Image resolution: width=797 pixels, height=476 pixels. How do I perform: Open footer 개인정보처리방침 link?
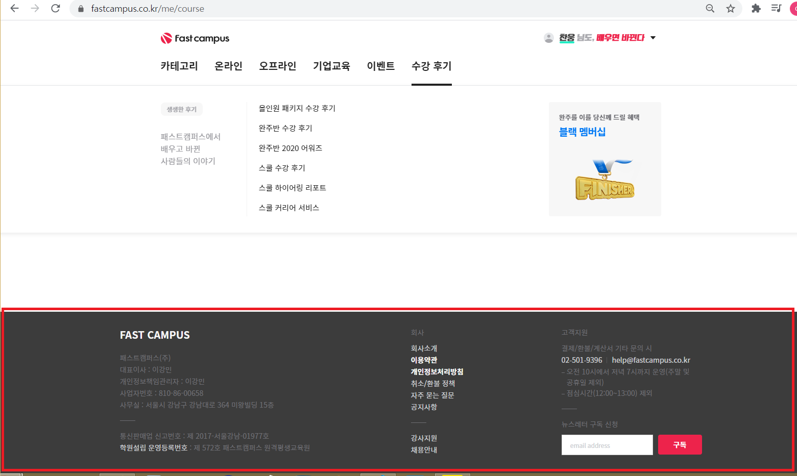point(437,372)
